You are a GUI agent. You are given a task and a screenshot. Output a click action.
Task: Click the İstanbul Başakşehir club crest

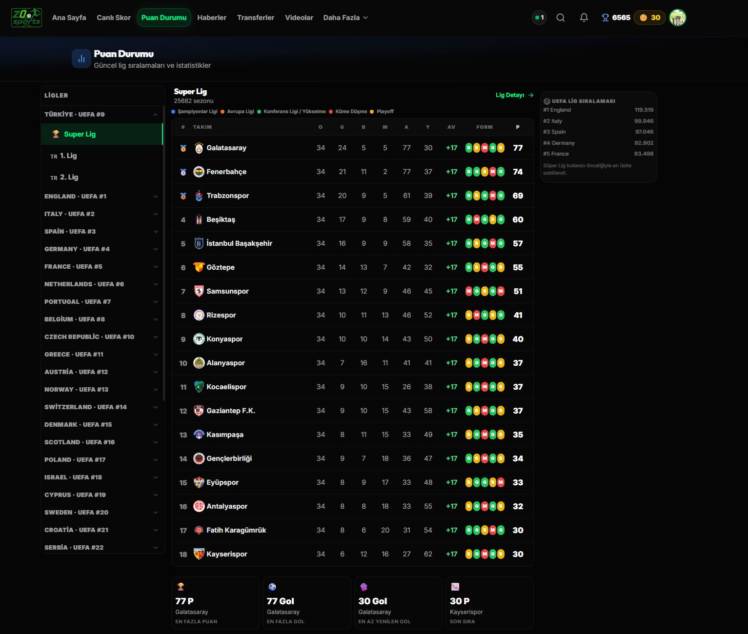(199, 243)
